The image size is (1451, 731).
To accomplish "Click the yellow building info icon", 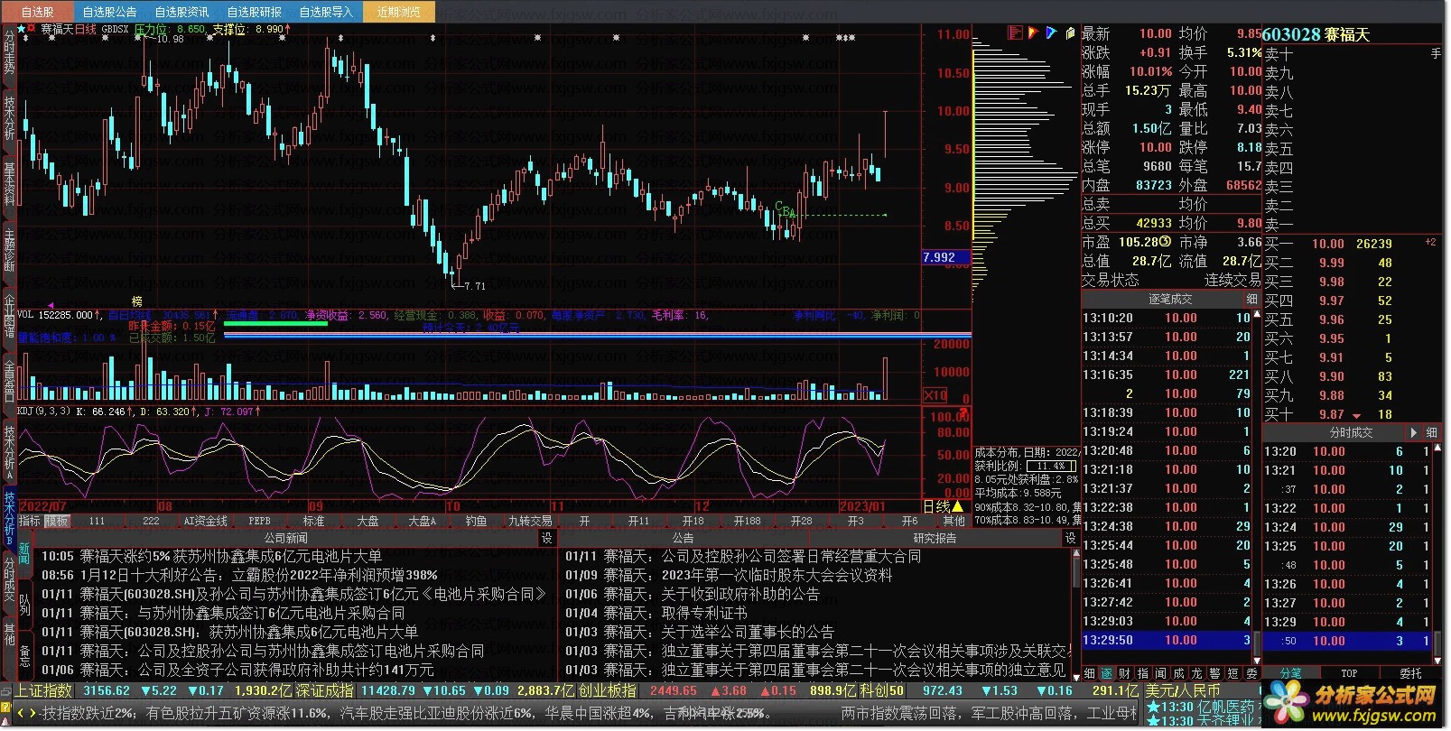I will pyautogui.click(x=1070, y=33).
